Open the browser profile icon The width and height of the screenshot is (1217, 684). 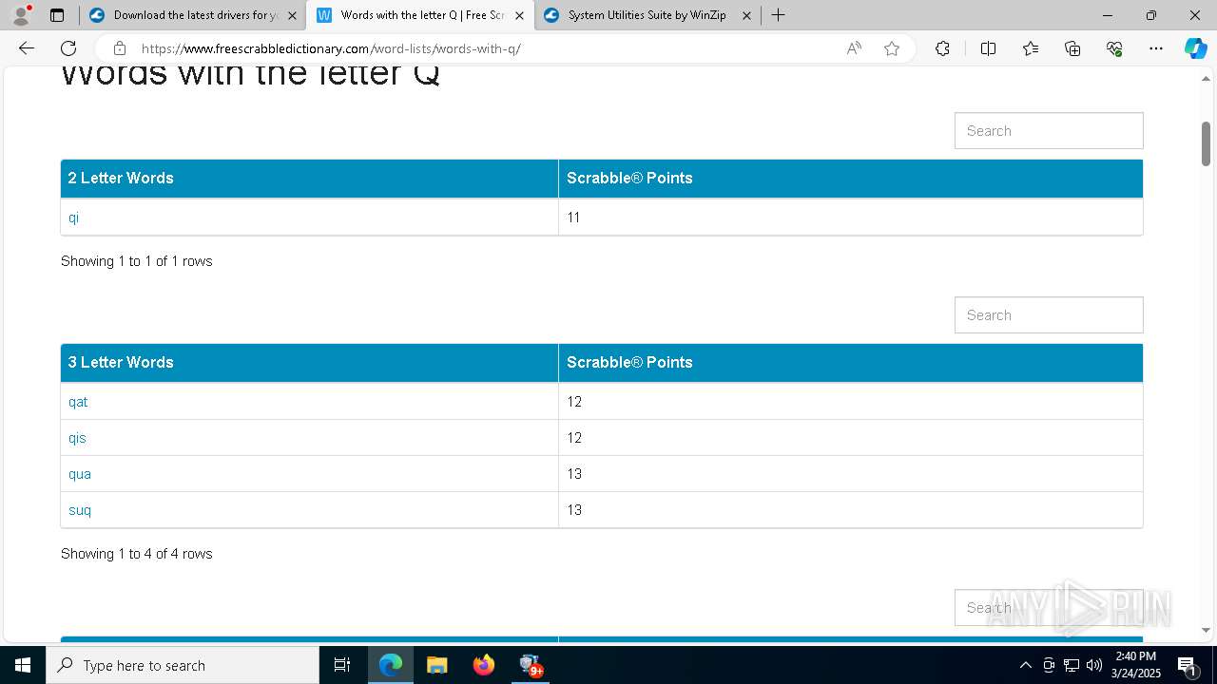point(21,15)
